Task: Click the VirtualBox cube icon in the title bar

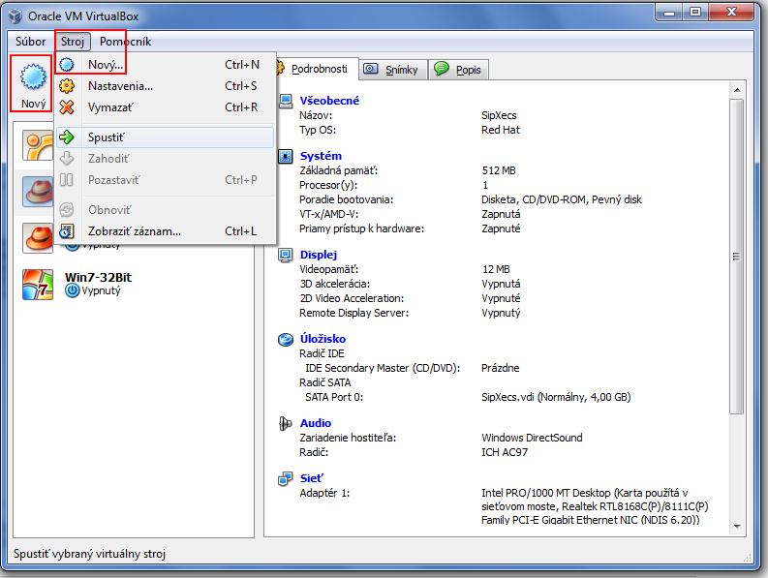Action: click(x=15, y=16)
